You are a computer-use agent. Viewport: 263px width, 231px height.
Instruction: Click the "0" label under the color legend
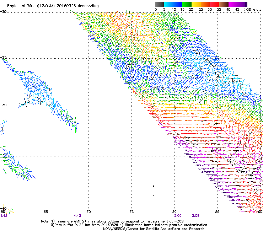(x=156, y=10)
